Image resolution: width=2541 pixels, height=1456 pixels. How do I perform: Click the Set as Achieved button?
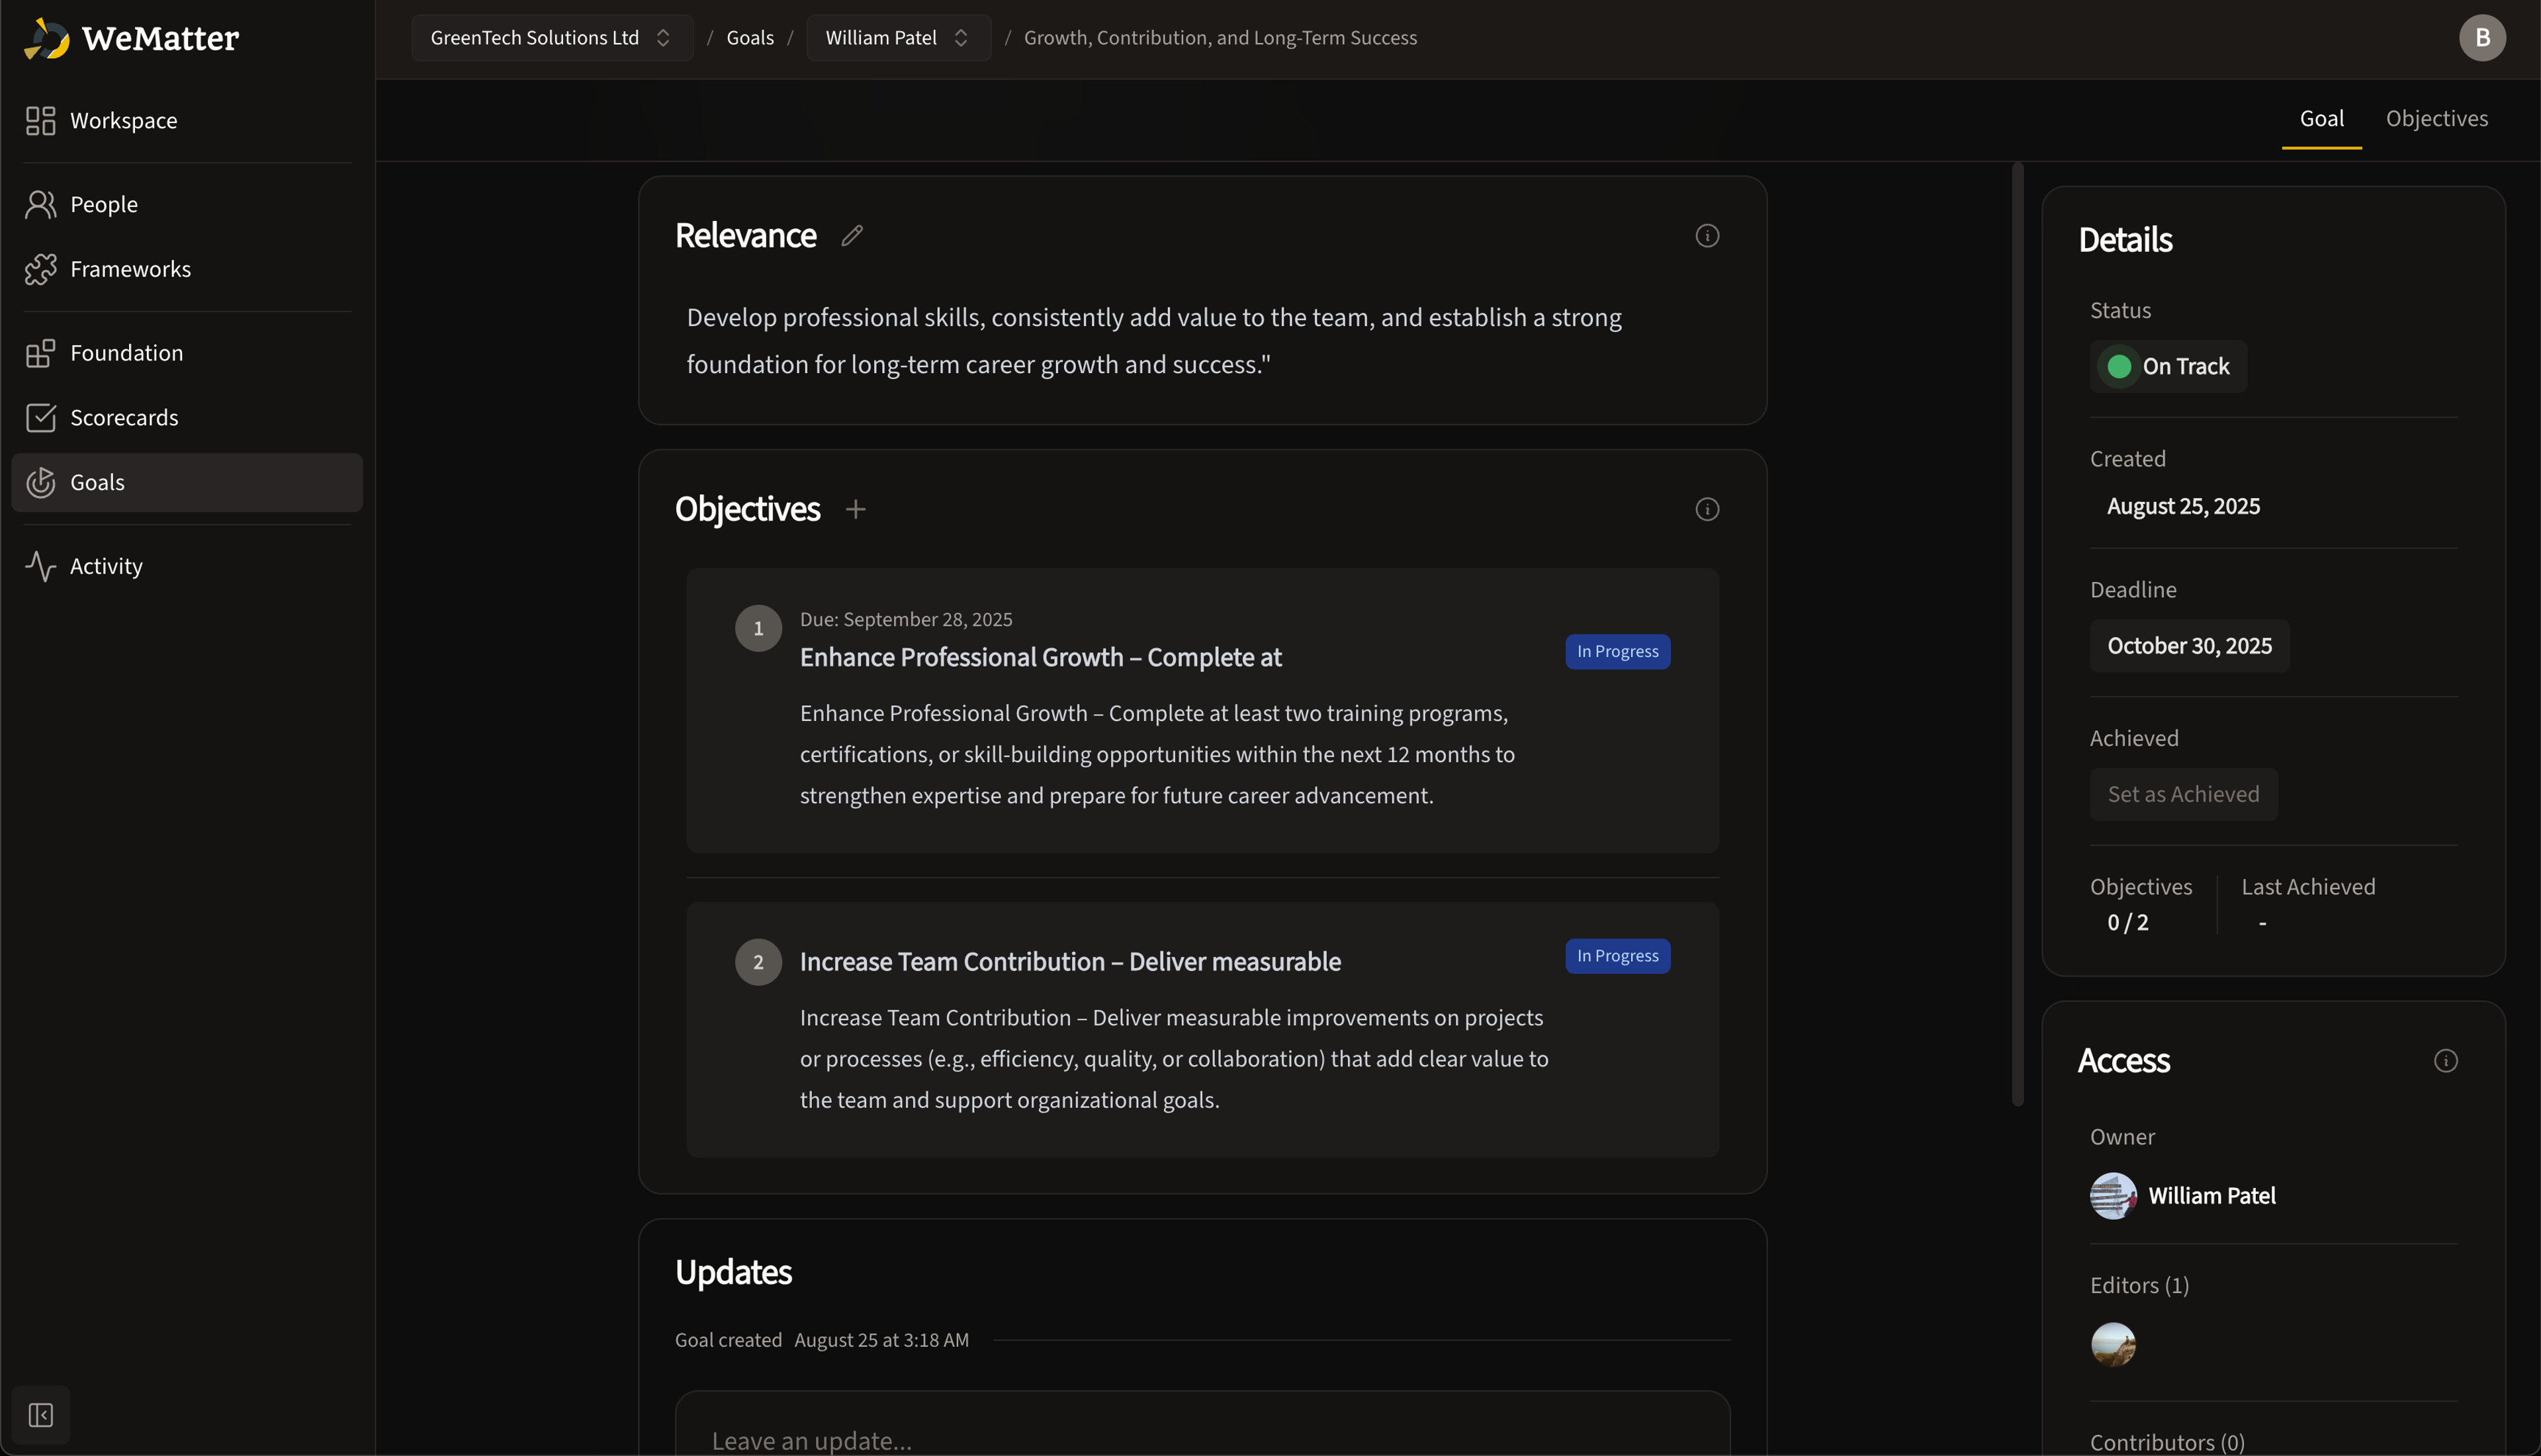(2184, 794)
